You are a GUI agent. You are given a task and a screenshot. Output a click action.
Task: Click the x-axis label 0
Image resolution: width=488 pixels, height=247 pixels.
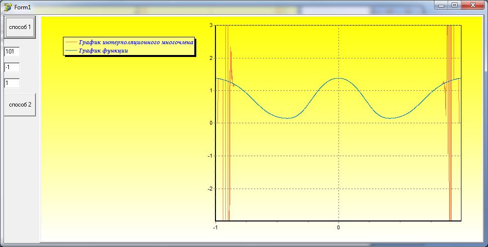coord(338,227)
